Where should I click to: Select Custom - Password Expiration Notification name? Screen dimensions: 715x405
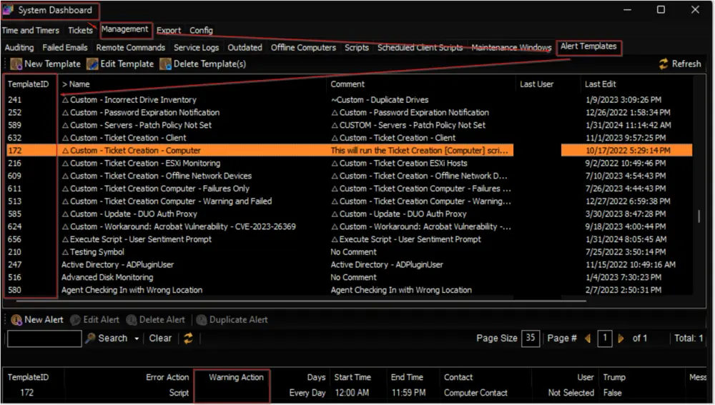click(140, 113)
